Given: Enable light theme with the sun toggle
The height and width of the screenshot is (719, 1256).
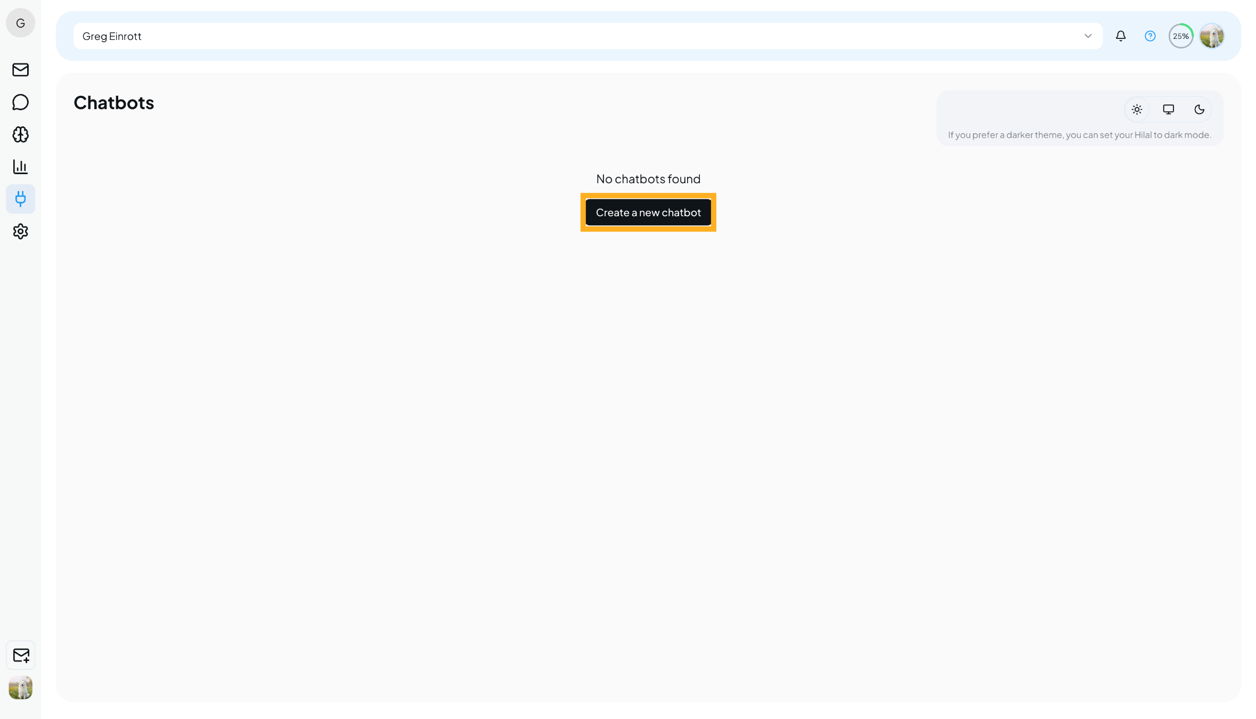Looking at the screenshot, I should (1137, 109).
